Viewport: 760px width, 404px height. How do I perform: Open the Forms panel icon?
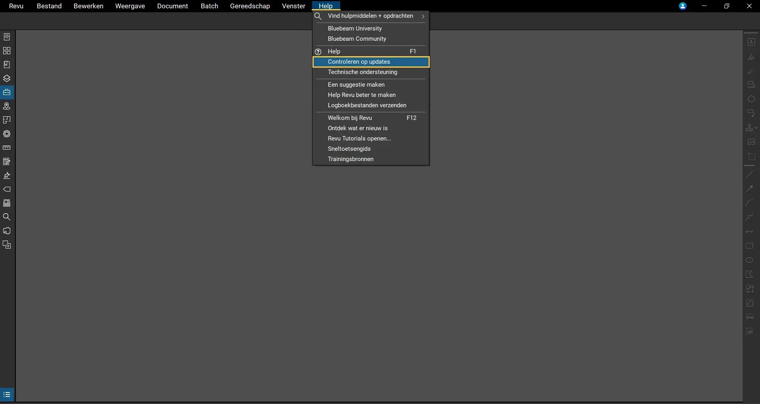(x=7, y=161)
